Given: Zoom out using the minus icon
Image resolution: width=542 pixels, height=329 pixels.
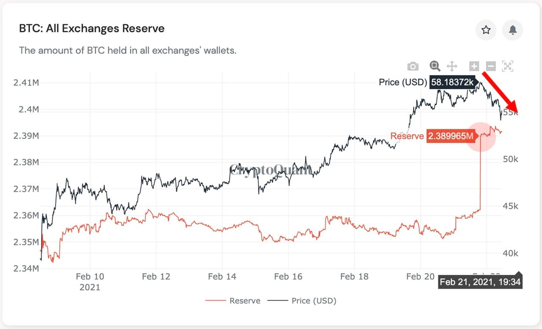Looking at the screenshot, I should click(490, 66).
